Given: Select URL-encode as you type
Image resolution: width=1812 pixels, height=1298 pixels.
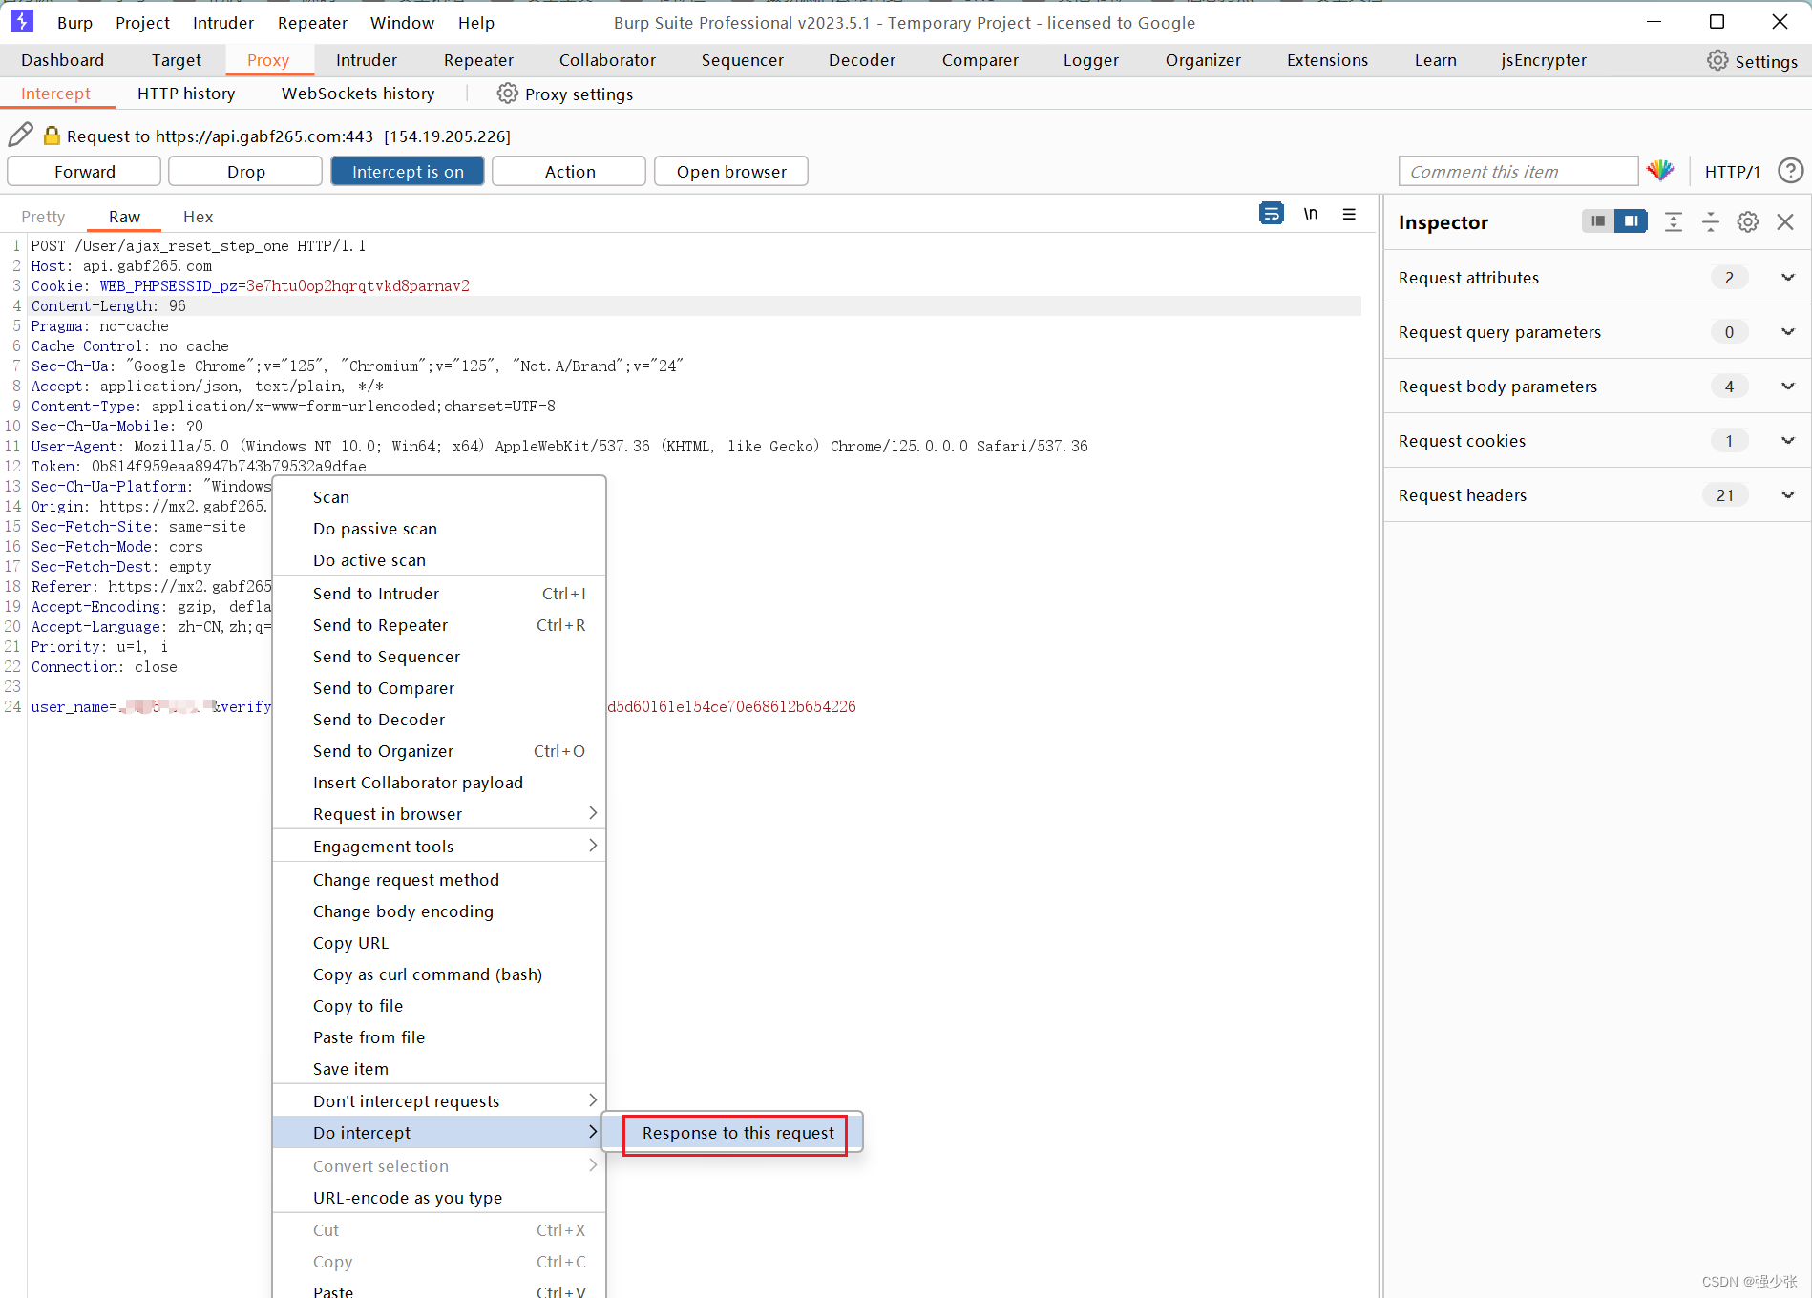Looking at the screenshot, I should pos(439,1198).
